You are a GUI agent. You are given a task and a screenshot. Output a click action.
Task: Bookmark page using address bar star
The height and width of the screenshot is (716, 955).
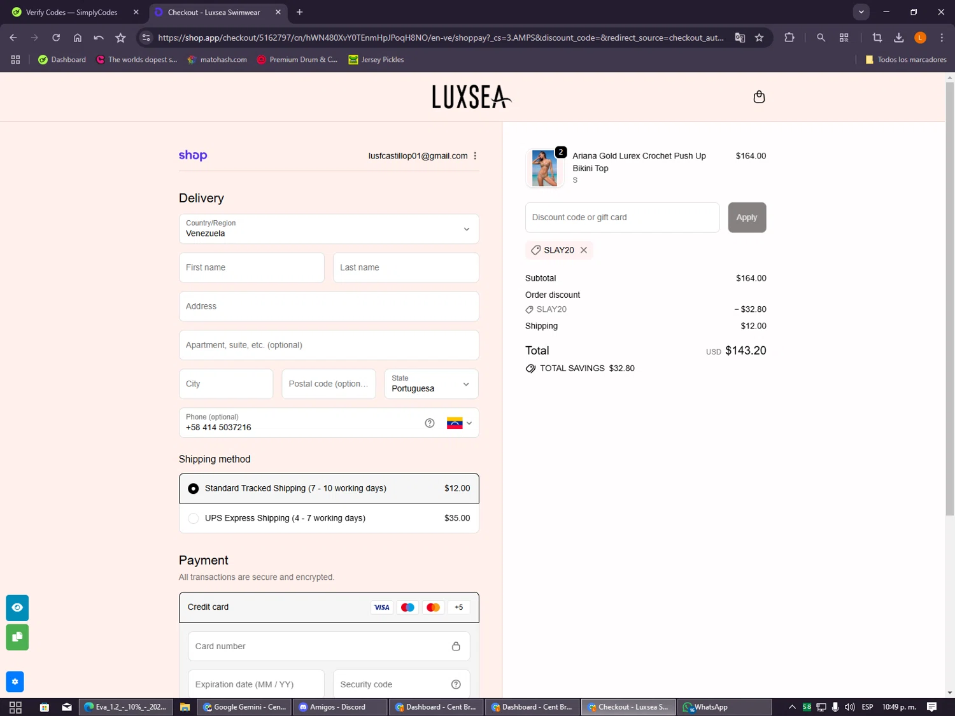coord(759,38)
